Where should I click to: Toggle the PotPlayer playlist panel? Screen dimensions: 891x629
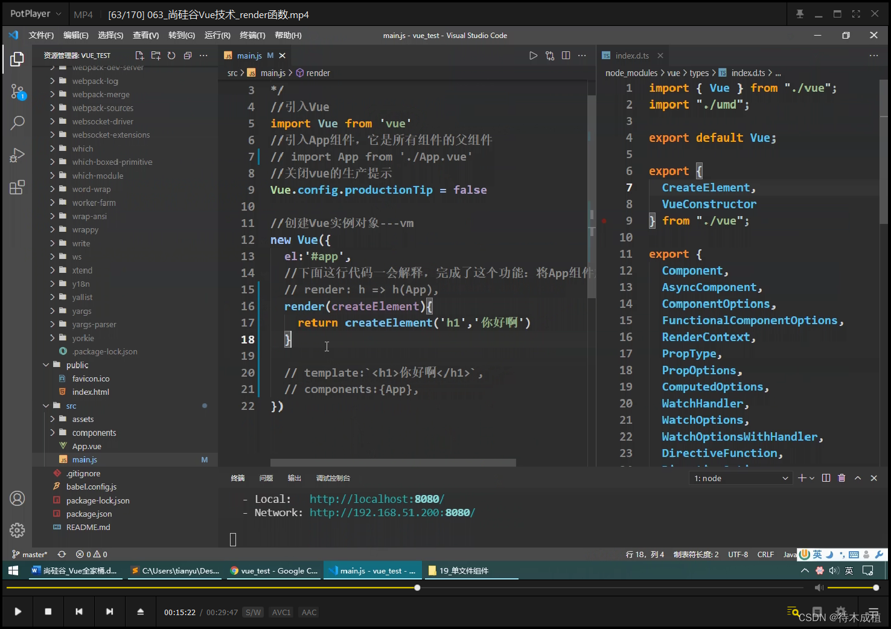coord(873,611)
